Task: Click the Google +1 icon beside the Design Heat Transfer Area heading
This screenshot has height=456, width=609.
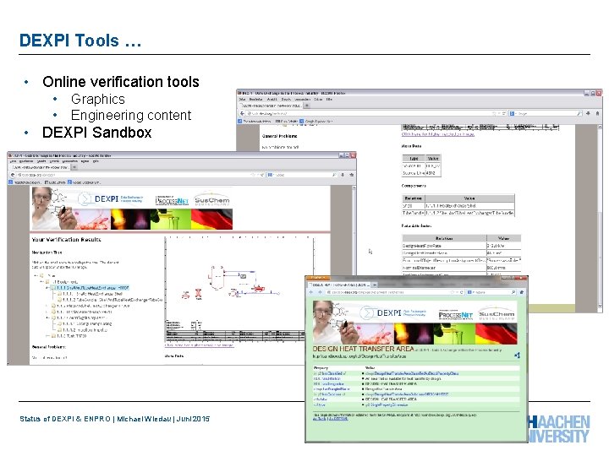Action: tap(517, 355)
